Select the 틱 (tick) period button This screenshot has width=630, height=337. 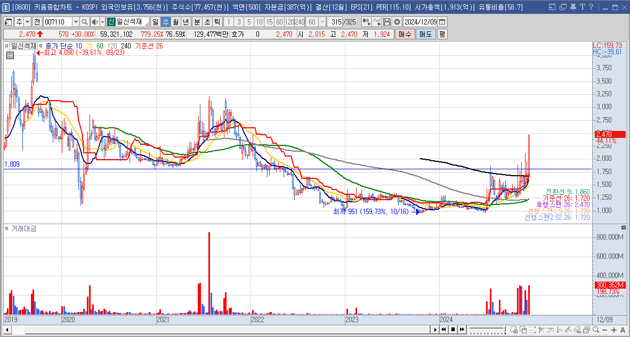pos(217,22)
